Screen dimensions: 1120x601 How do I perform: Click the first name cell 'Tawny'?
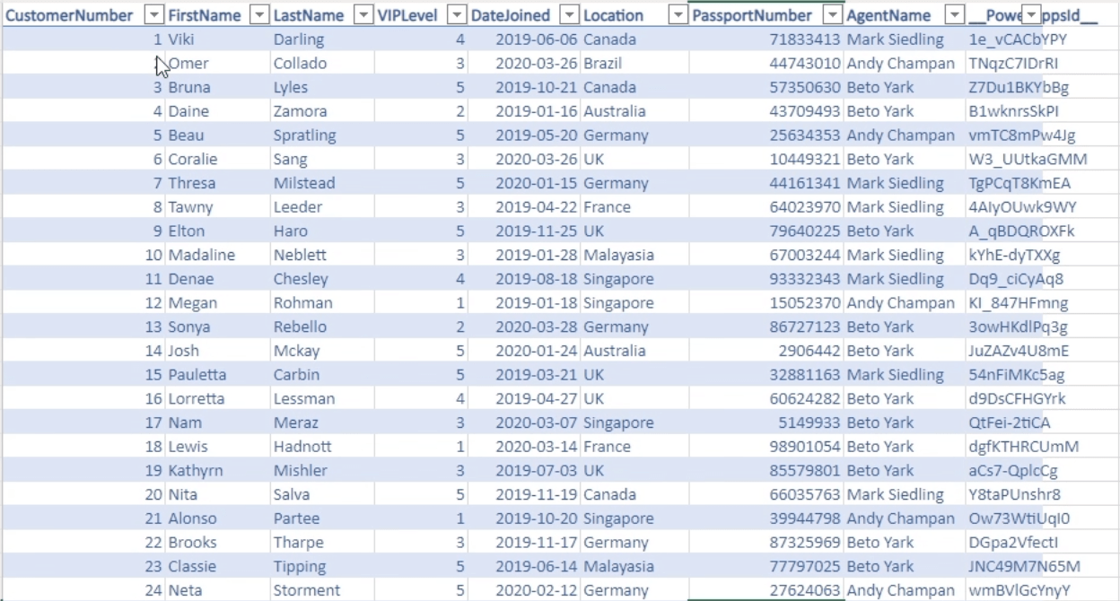pyautogui.click(x=217, y=207)
